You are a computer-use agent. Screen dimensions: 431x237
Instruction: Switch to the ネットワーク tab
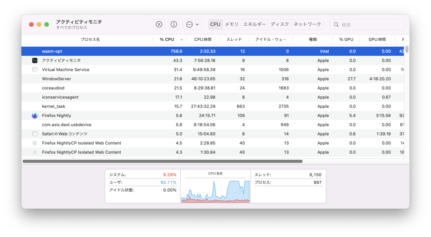(x=307, y=24)
